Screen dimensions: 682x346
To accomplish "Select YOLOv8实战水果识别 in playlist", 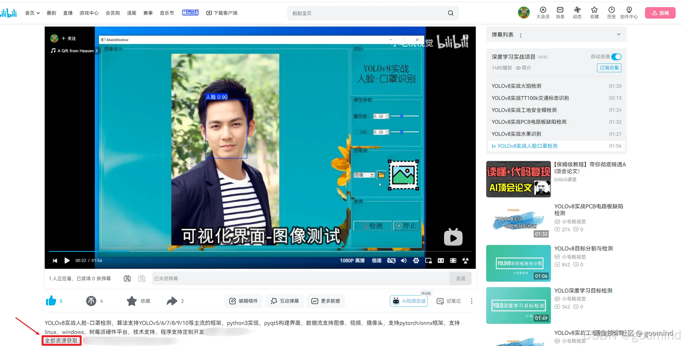I will pyautogui.click(x=516, y=134).
